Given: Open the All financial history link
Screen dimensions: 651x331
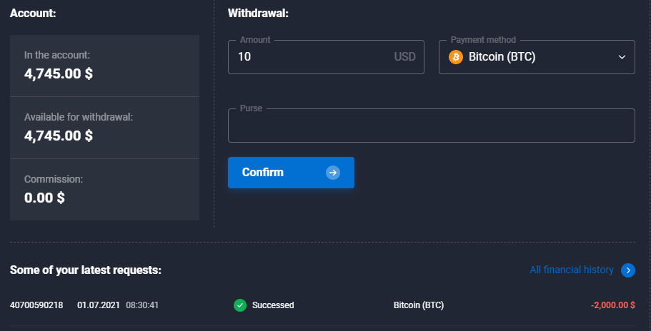Looking at the screenshot, I should click(x=571, y=270).
